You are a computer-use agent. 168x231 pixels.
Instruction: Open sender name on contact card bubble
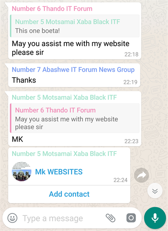(64, 154)
